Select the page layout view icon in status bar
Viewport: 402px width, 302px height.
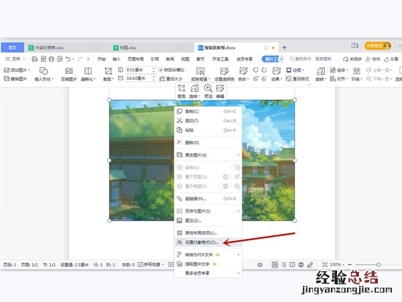pos(275,264)
